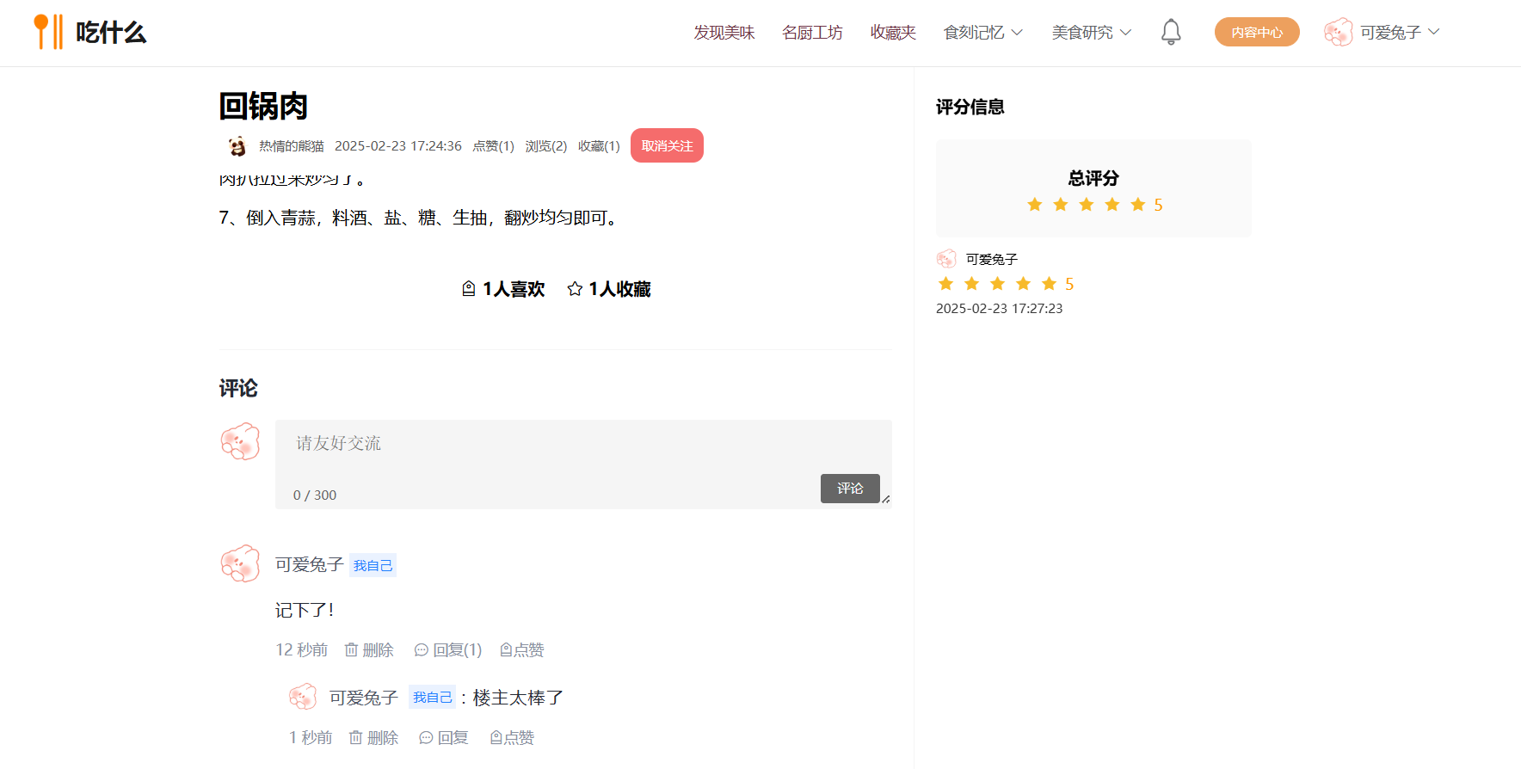Viewport: 1521px width, 769px height.
Task: Click the first star of 总评分
Action: 1035,205
